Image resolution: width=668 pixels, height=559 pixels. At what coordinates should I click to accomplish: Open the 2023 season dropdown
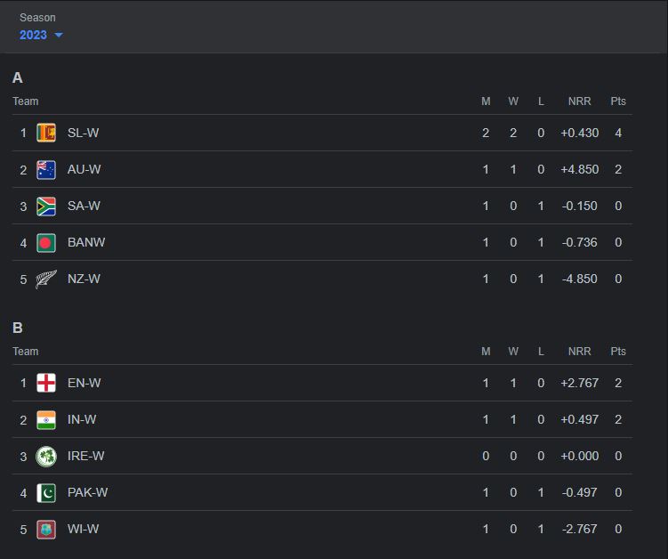[x=41, y=35]
